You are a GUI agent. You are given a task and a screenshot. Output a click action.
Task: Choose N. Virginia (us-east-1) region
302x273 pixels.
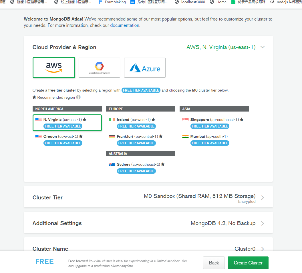(x=67, y=123)
